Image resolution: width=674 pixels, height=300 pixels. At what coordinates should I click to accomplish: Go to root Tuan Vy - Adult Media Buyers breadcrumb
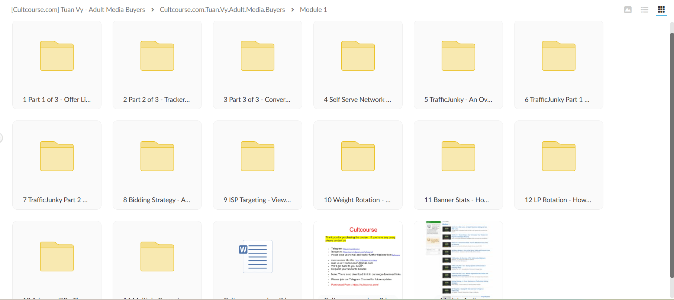78,10
